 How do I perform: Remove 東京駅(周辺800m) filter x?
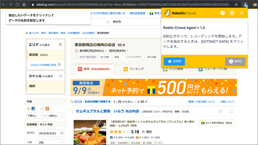click(x=106, y=51)
